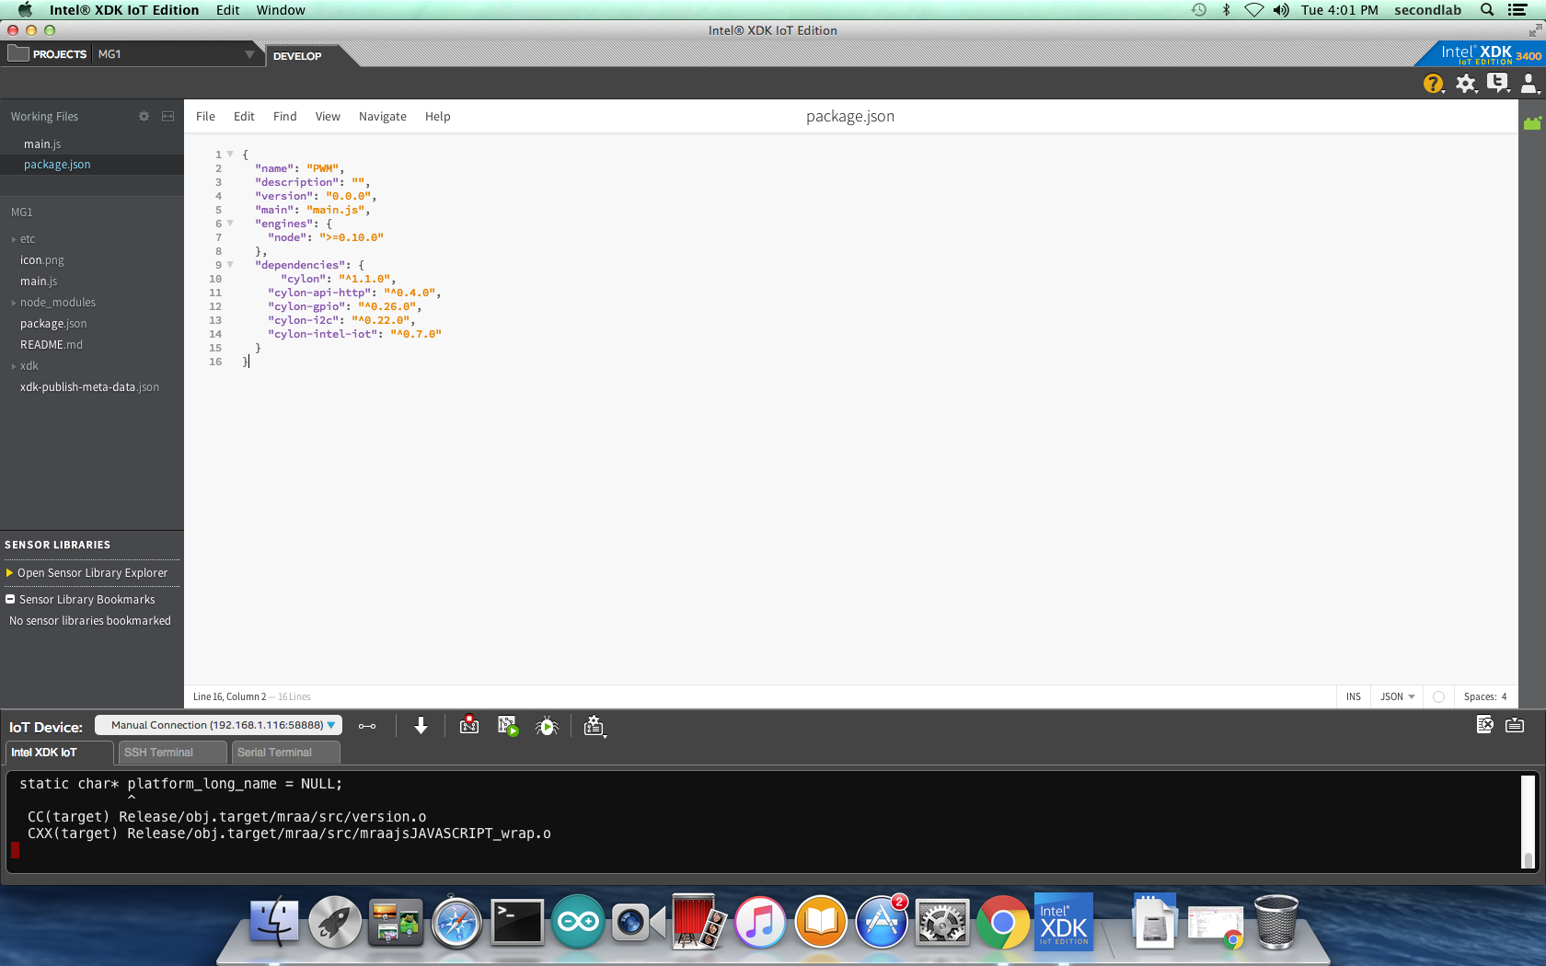
Task: Click Open Sensor Library Explorer
Action: pyautogui.click(x=91, y=573)
